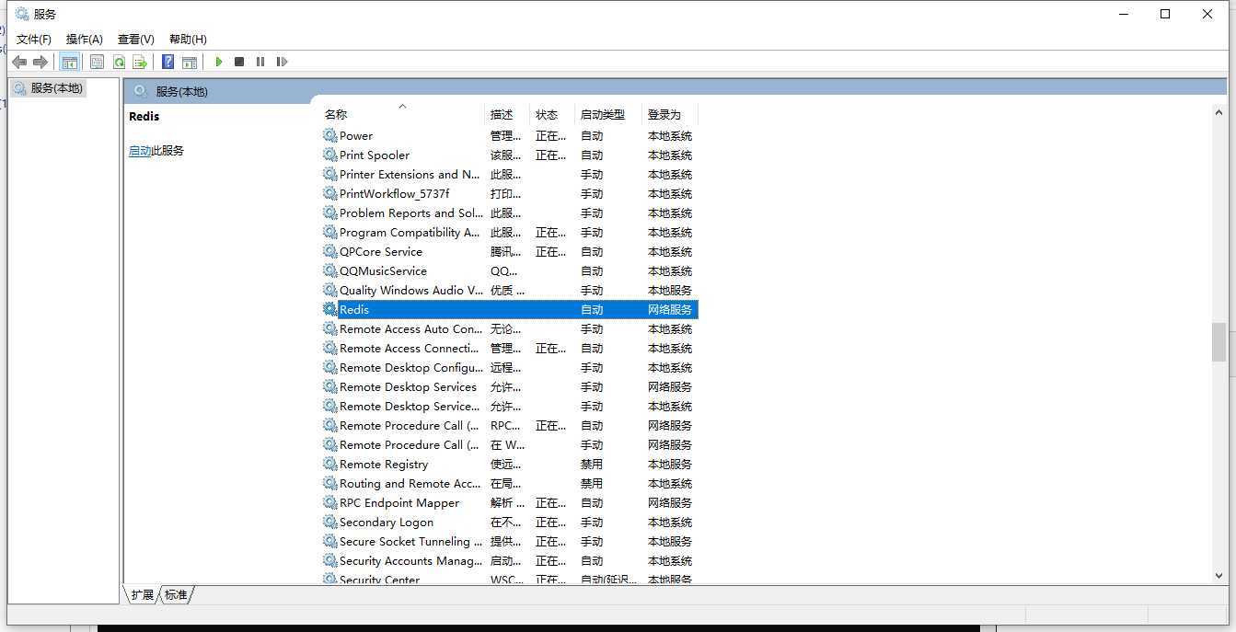
Task: Click the Restart Service icon
Action: coord(282,62)
